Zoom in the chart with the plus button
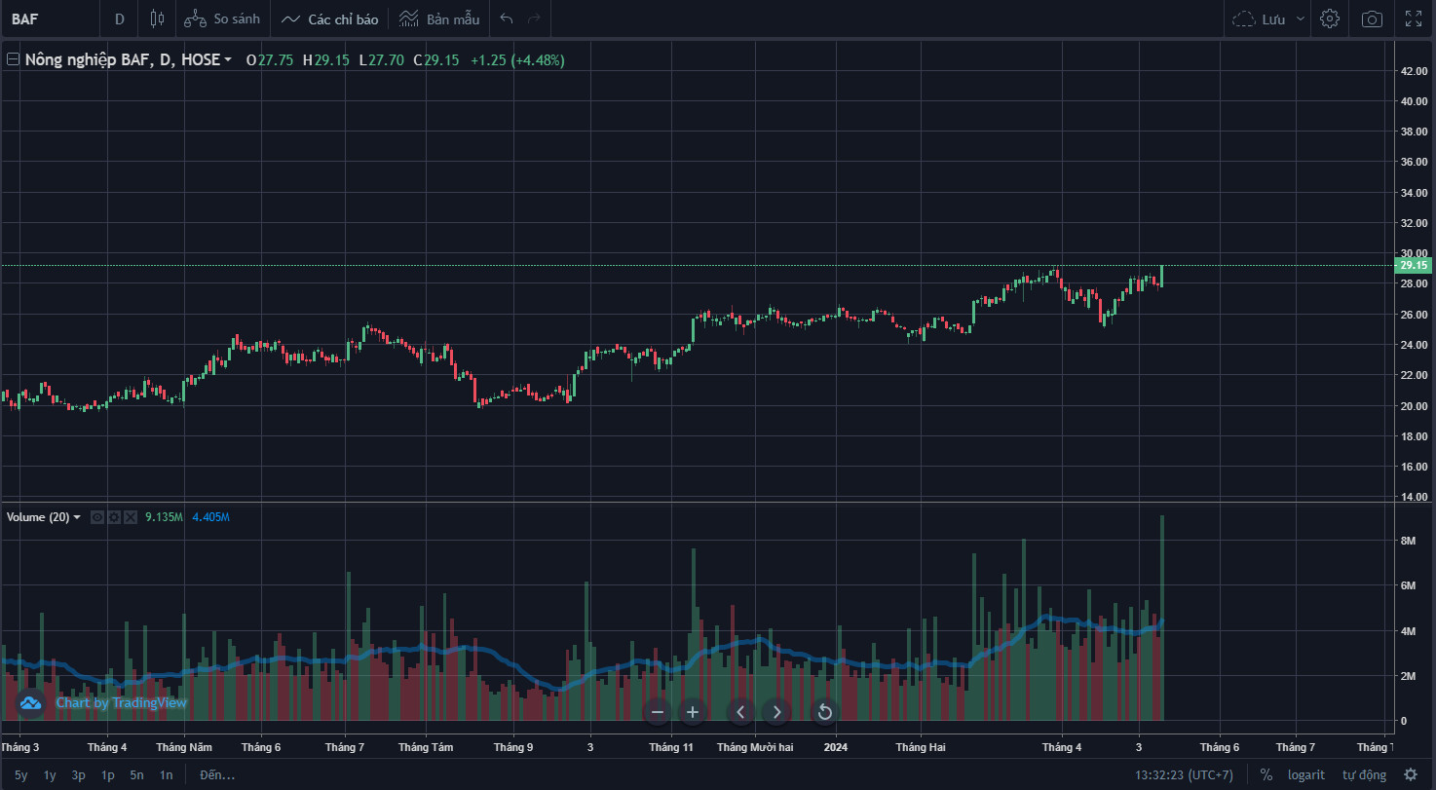 pyautogui.click(x=693, y=712)
